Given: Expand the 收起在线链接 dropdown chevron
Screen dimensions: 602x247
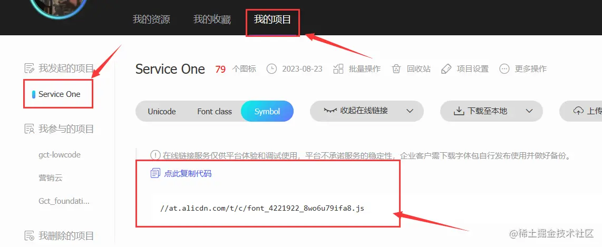Looking at the screenshot, I should [x=410, y=111].
